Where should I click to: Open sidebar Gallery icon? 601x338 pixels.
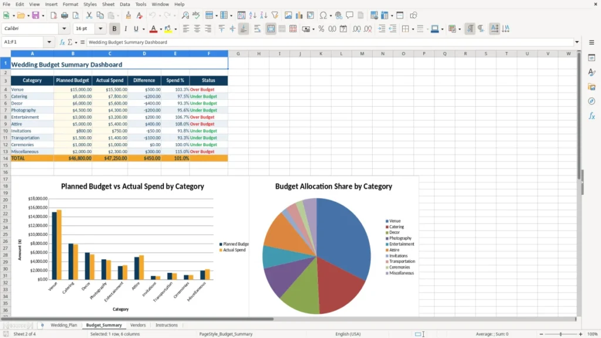(592, 87)
